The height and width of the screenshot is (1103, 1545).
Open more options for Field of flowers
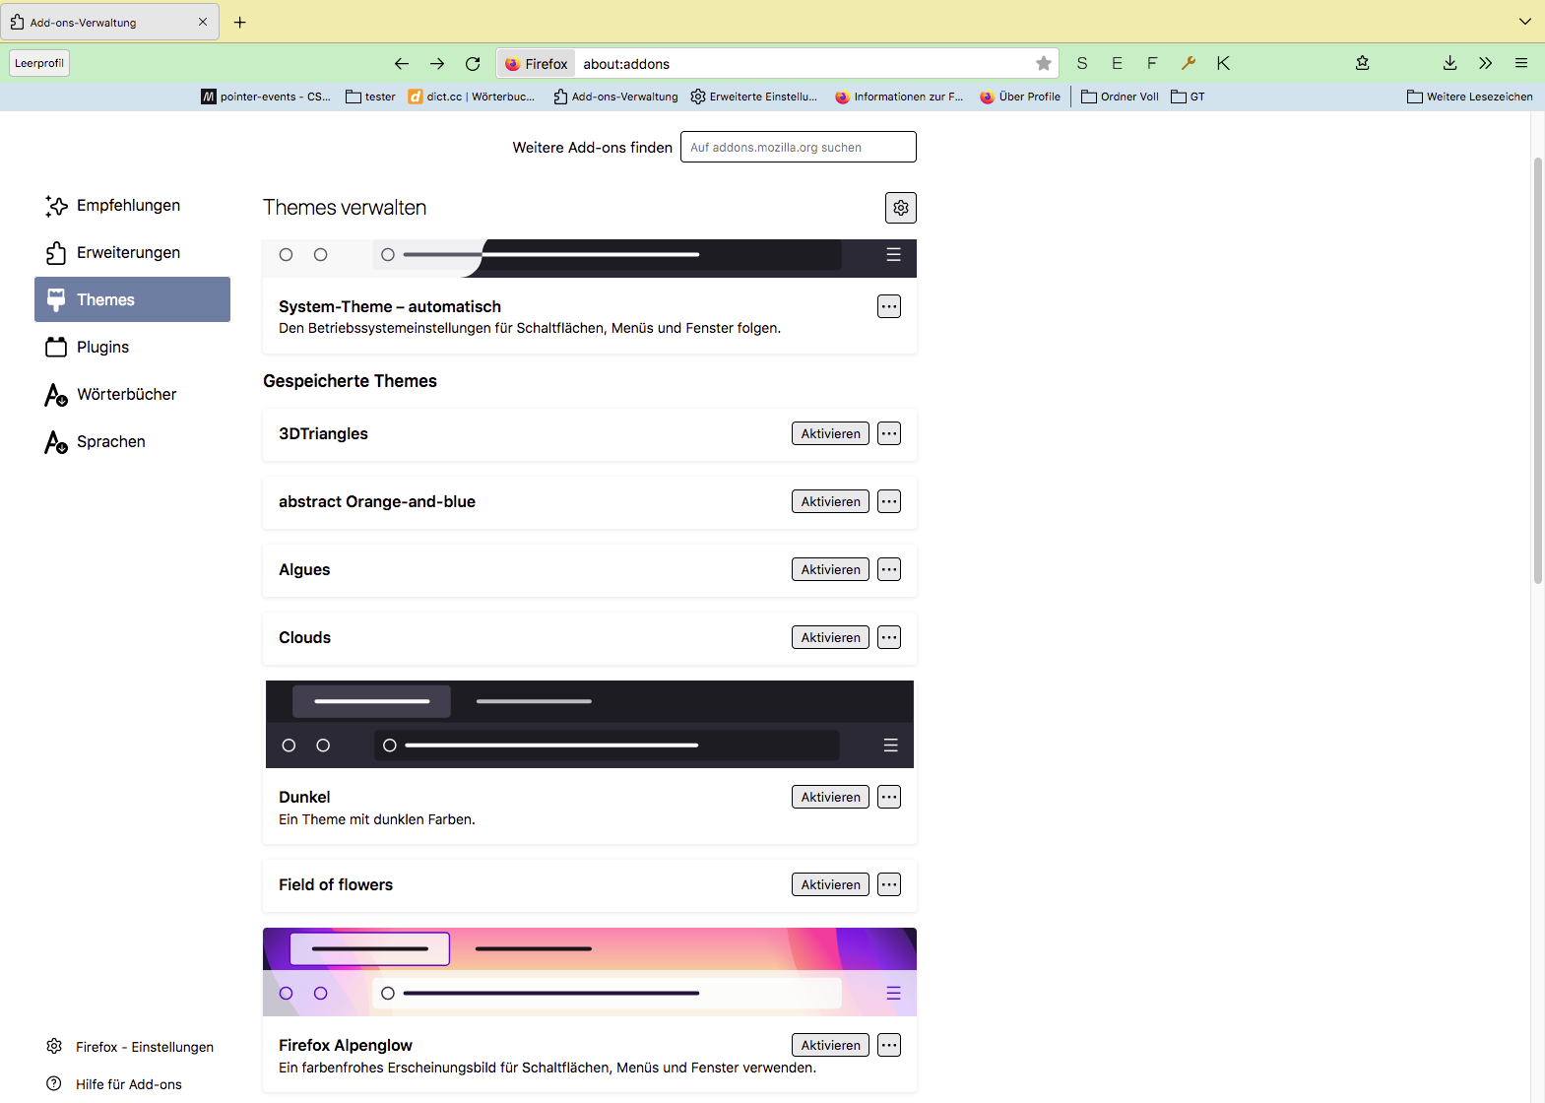[x=889, y=884]
